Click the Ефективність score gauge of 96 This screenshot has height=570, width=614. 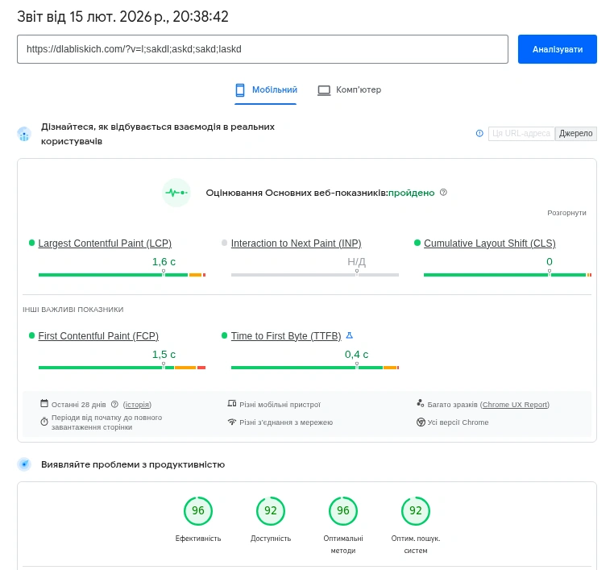click(198, 510)
